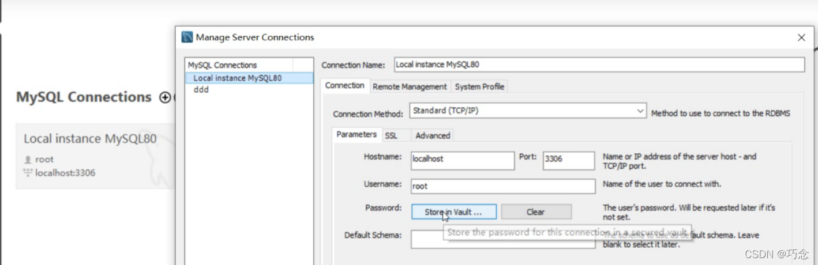818x265 pixels.
Task: Switch to the Remote Management tab
Action: 410,86
